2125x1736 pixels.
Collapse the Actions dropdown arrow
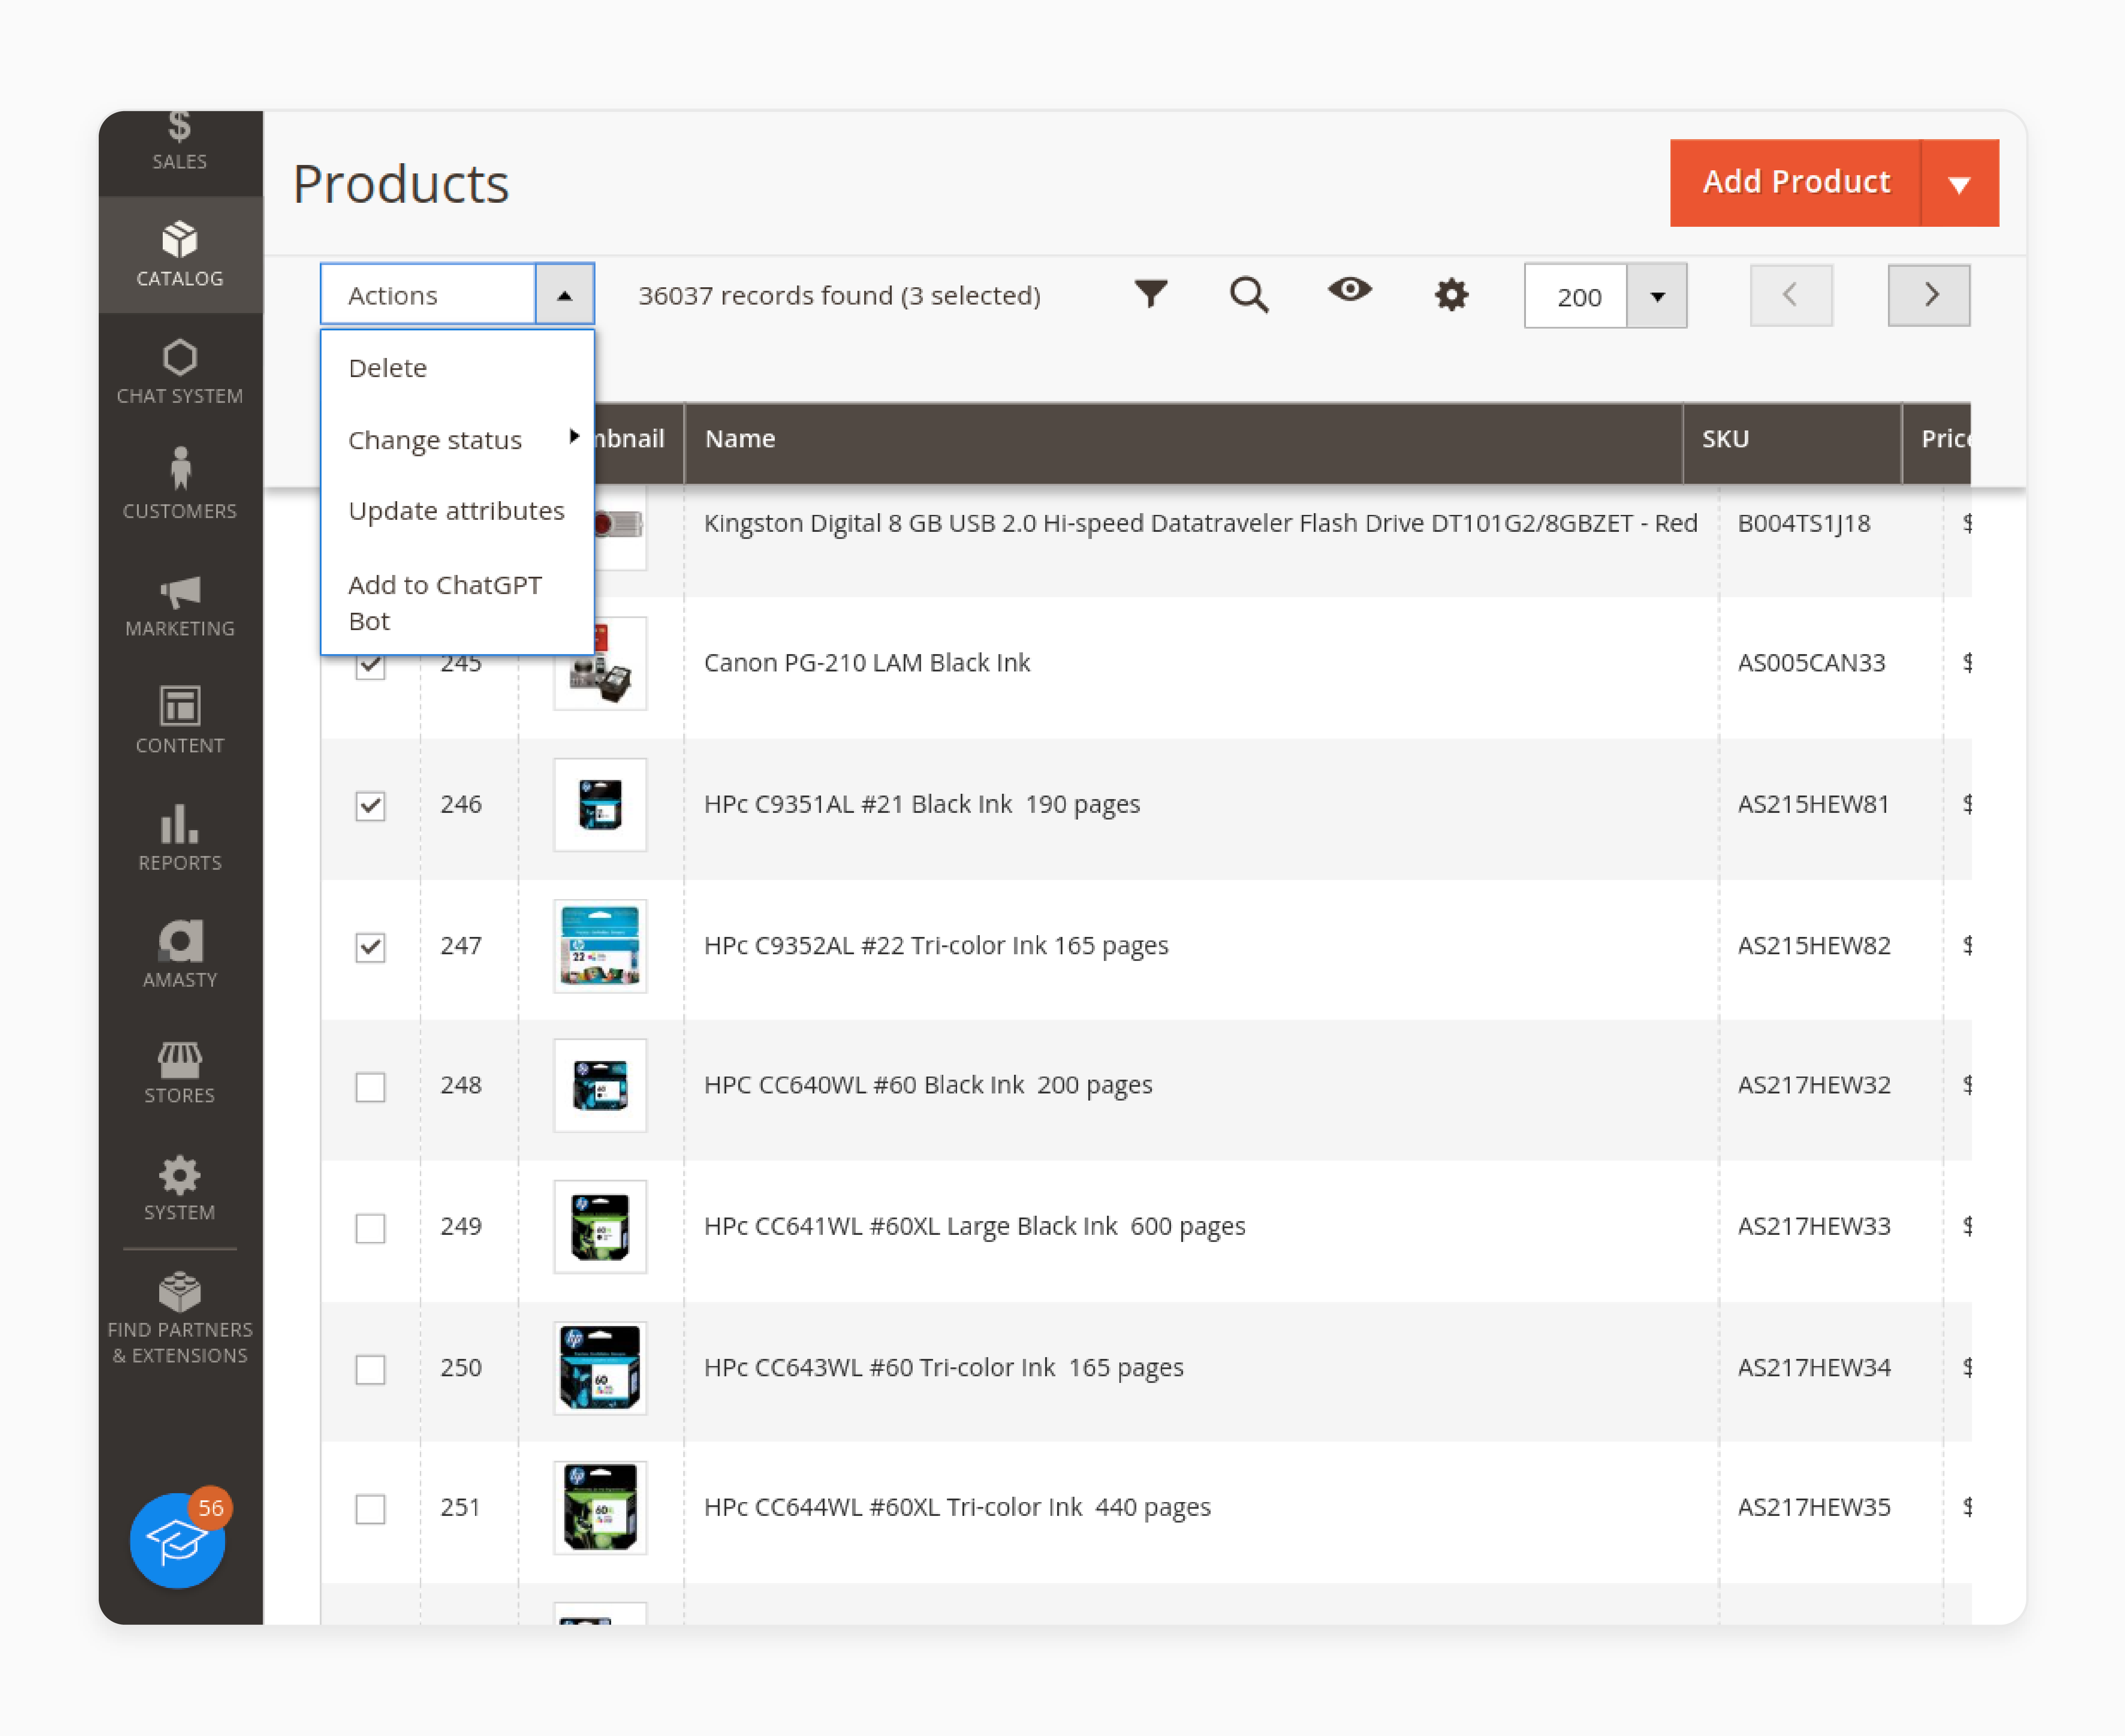pyautogui.click(x=565, y=295)
